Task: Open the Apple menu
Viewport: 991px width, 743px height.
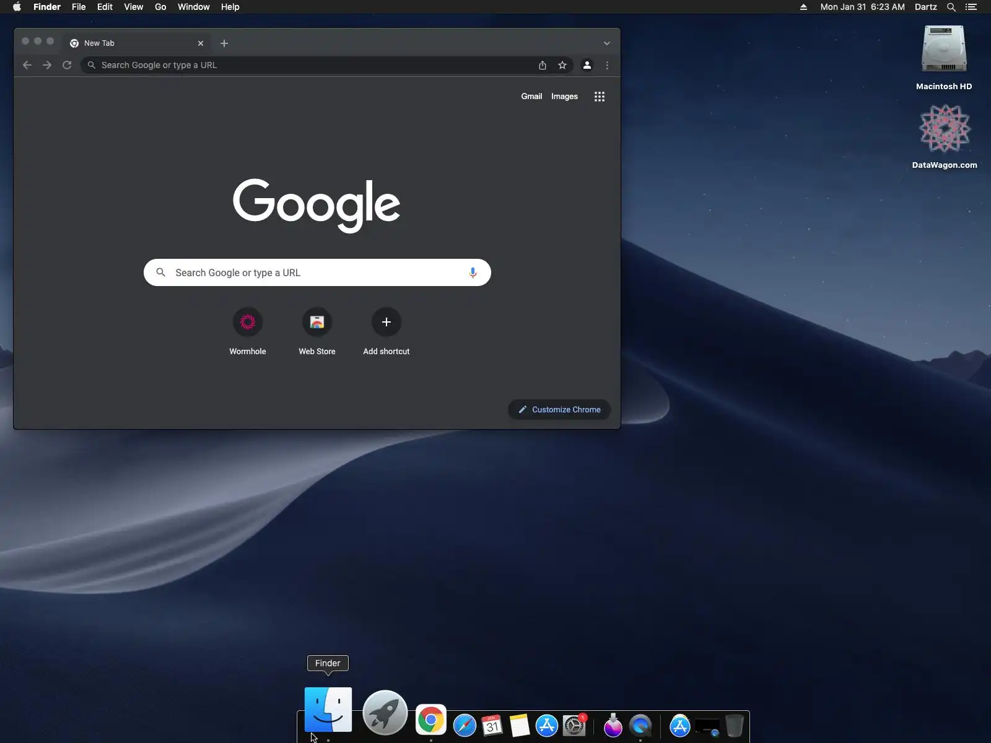Action: point(17,7)
